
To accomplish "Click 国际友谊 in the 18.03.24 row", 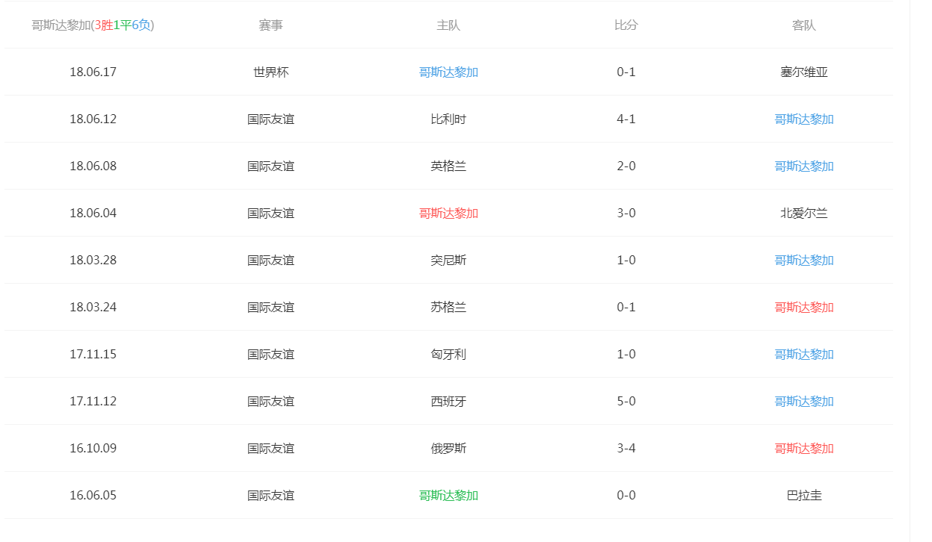I will pos(271,308).
